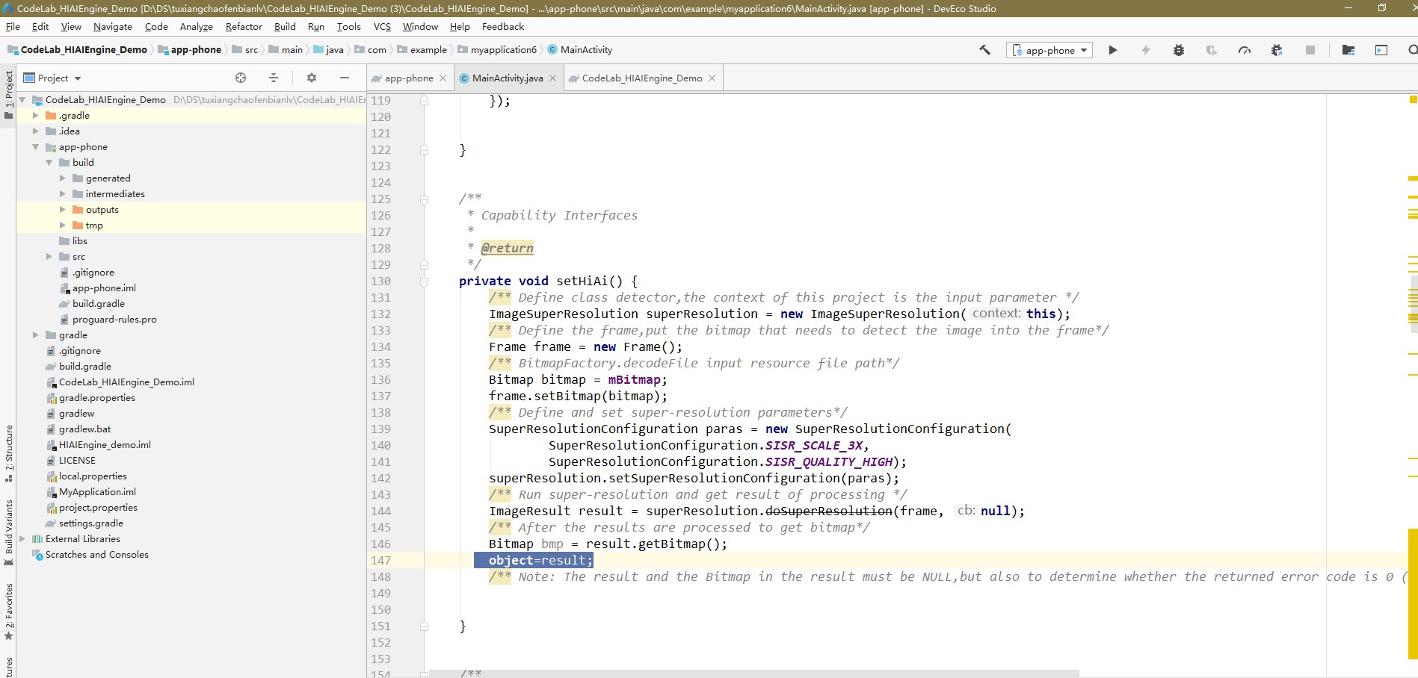Hide the Project panel with minus icon

[345, 78]
